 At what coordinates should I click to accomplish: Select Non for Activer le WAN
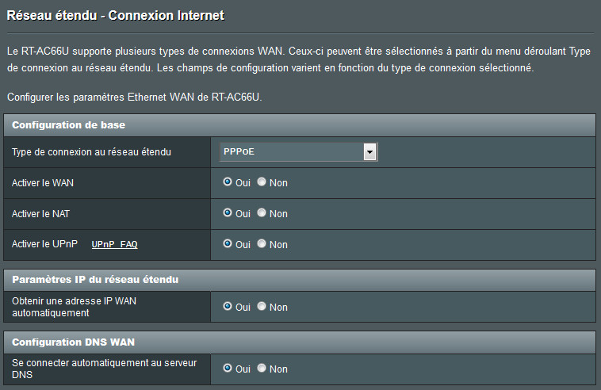coord(262,182)
